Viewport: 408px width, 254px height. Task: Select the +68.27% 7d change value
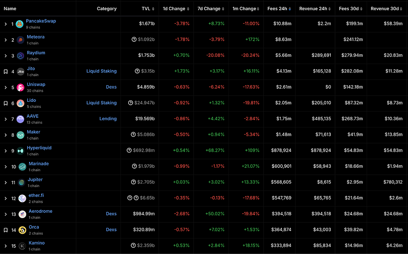215,150
